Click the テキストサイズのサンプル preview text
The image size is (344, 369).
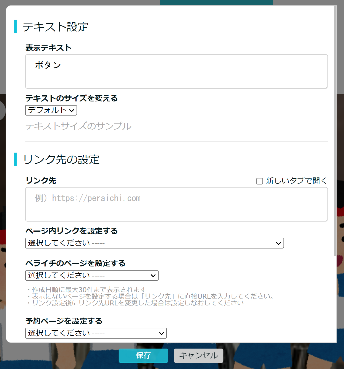click(78, 126)
